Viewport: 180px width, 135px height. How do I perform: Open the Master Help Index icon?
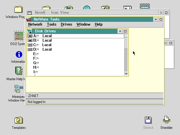click(19, 71)
